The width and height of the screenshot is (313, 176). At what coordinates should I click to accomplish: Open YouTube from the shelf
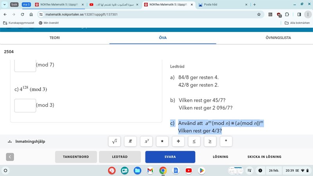pyautogui.click(x=189, y=171)
